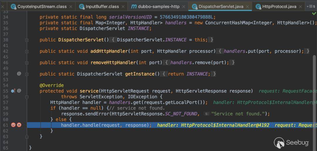The image size is (317, 151).
Task: Click the "Service not found." string literal
Action: (x=238, y=114)
